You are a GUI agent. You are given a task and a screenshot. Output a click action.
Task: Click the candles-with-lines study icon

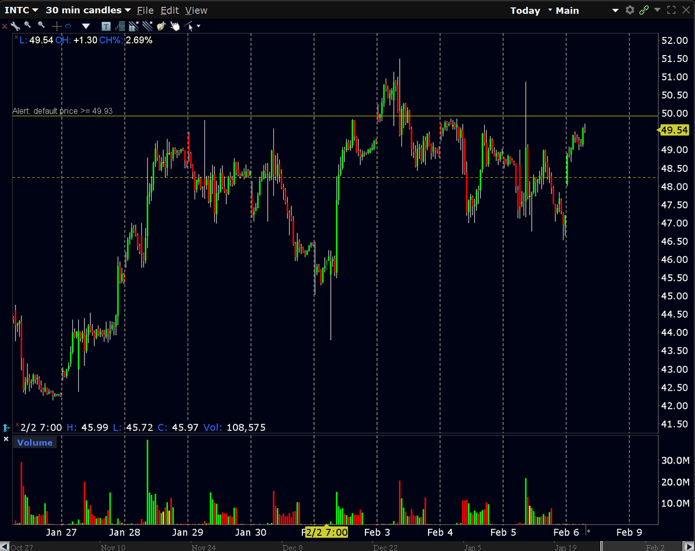point(120,26)
